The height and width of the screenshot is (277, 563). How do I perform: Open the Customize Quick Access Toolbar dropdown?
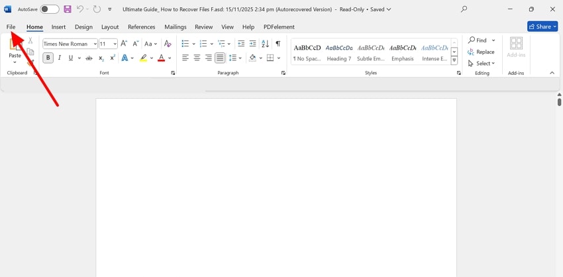click(110, 9)
